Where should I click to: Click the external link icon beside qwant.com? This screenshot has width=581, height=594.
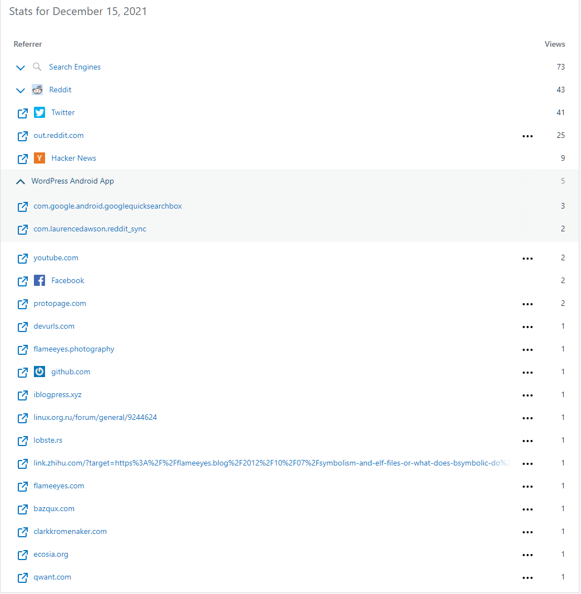point(22,577)
